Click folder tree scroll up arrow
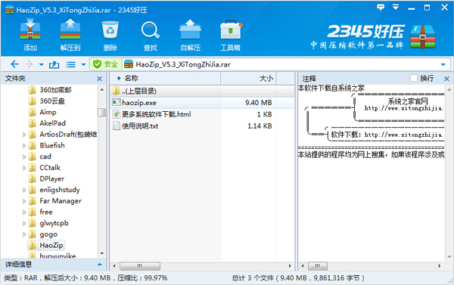 tap(102, 90)
